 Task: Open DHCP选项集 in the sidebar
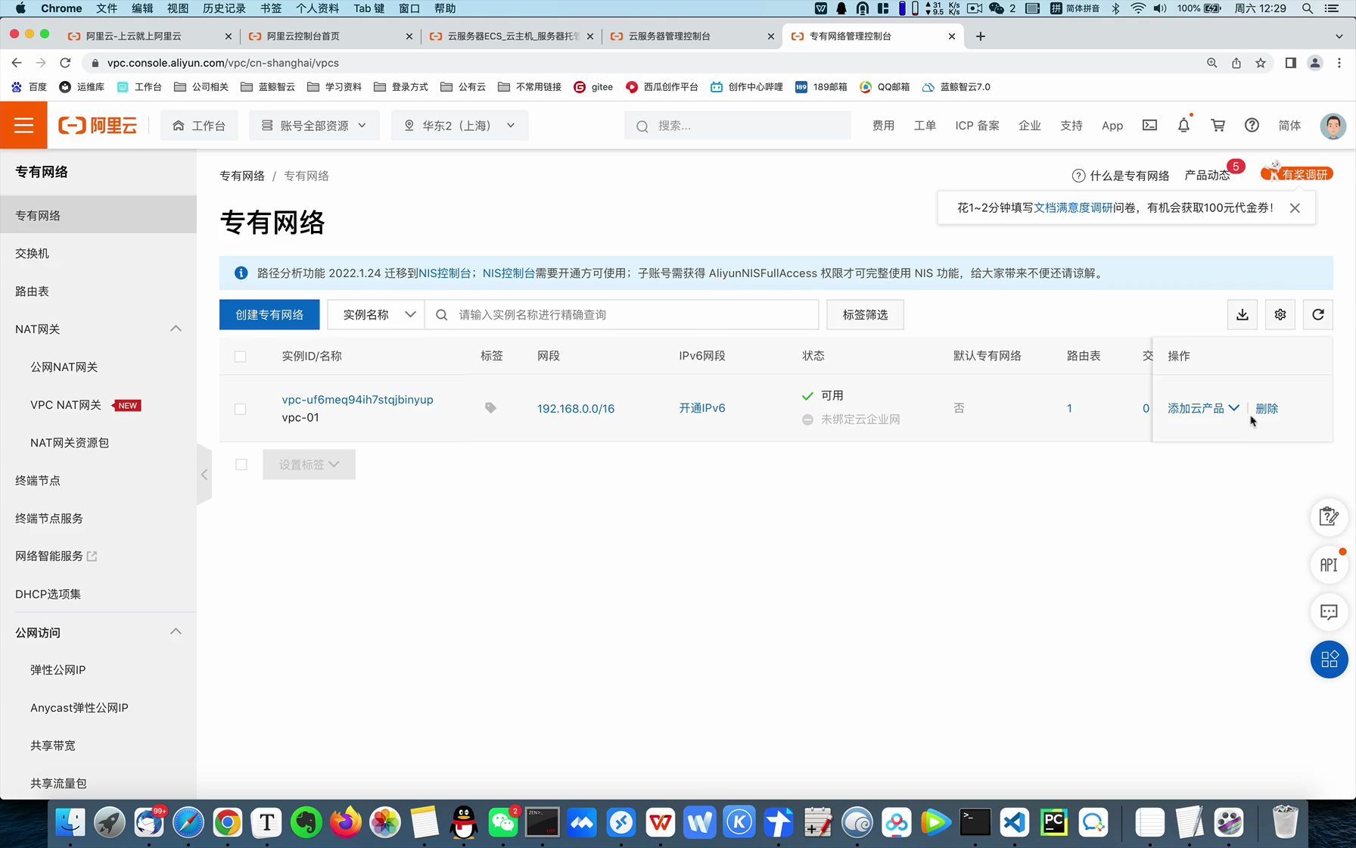[48, 594]
